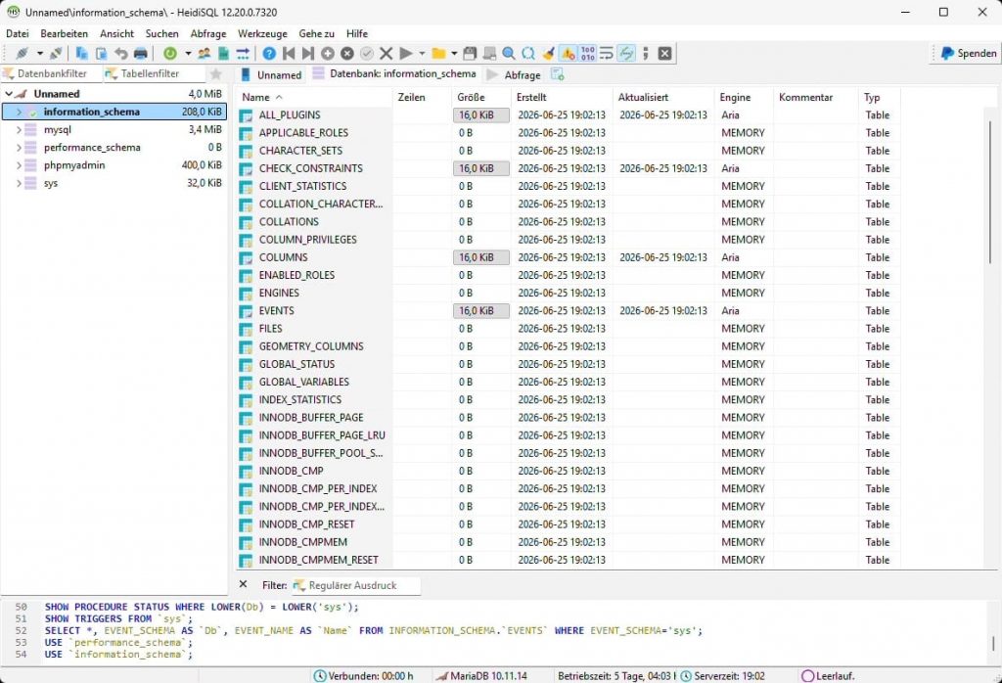1002x683 pixels.
Task: Add a new query tab icon
Action: click(557, 74)
